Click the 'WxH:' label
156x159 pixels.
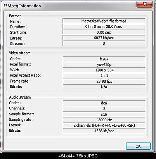tap(15, 70)
